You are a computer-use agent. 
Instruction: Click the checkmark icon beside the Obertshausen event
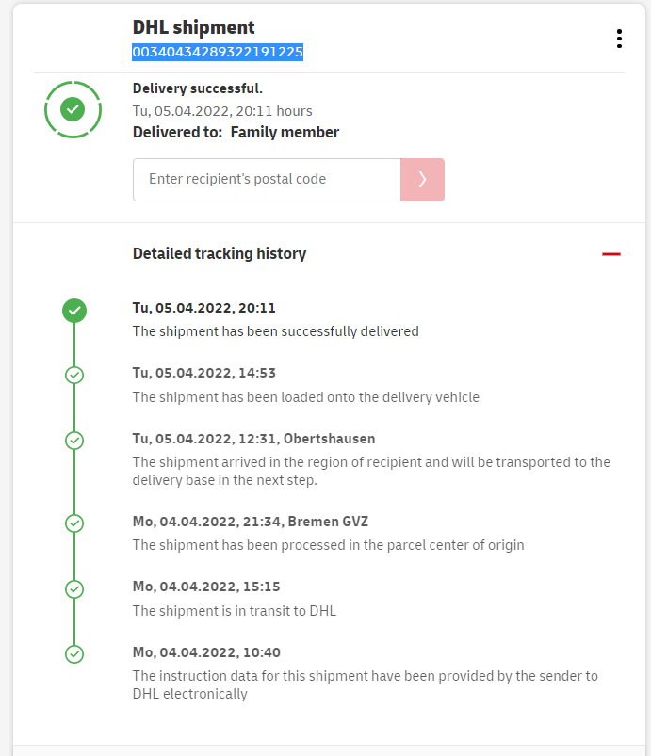[74, 440]
